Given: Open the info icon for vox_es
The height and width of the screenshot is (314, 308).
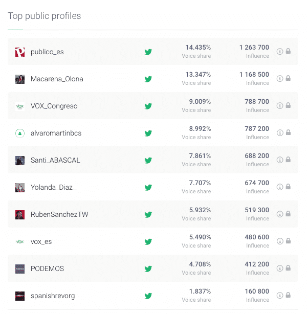Looking at the screenshot, I should click(280, 241).
